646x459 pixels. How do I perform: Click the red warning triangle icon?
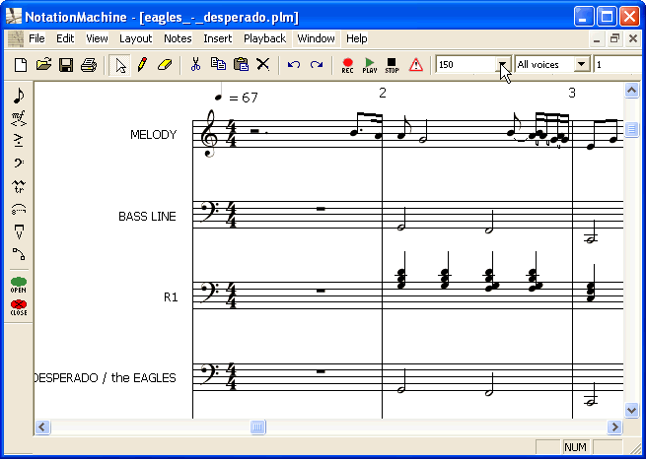(x=415, y=65)
